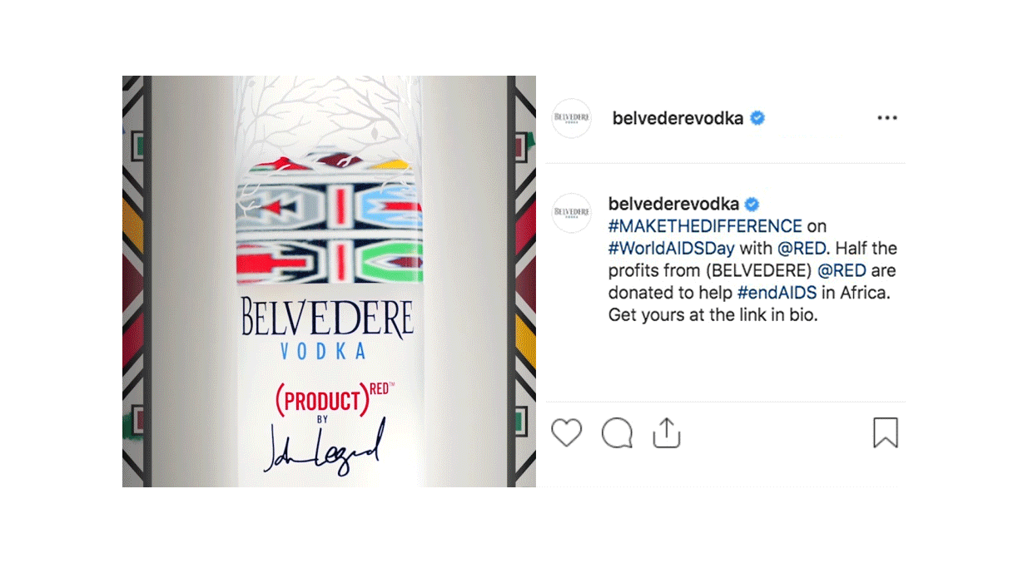Open comments with the speech bubble icon
This screenshot has width=1028, height=563.
click(x=617, y=433)
